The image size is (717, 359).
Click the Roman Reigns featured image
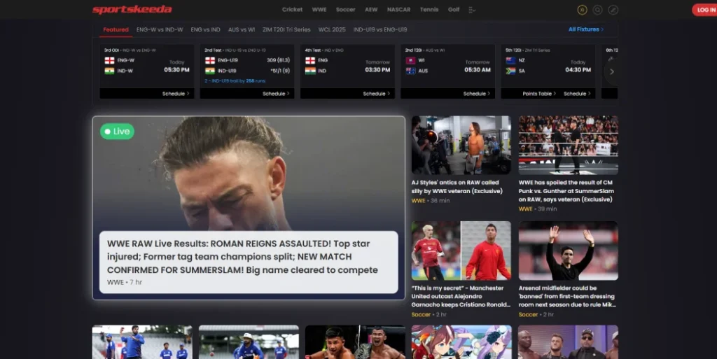click(249, 174)
